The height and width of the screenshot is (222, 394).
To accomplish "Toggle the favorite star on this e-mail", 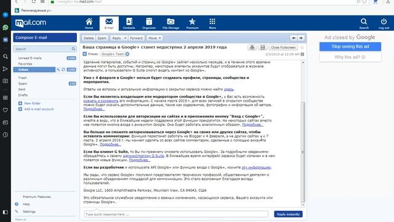I will [302, 47].
